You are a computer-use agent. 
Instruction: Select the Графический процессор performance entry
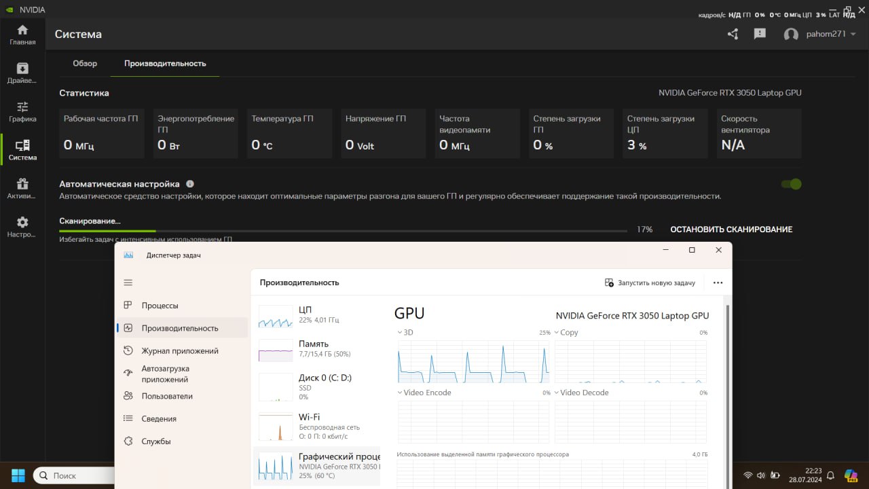tap(316, 466)
